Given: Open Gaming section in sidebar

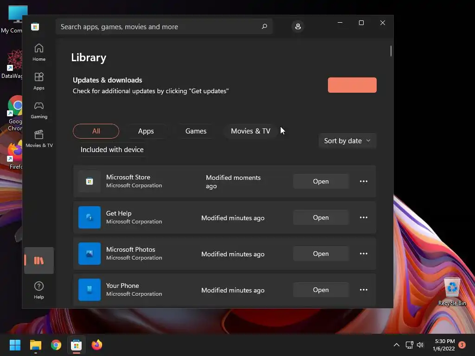Looking at the screenshot, I should pyautogui.click(x=39, y=110).
